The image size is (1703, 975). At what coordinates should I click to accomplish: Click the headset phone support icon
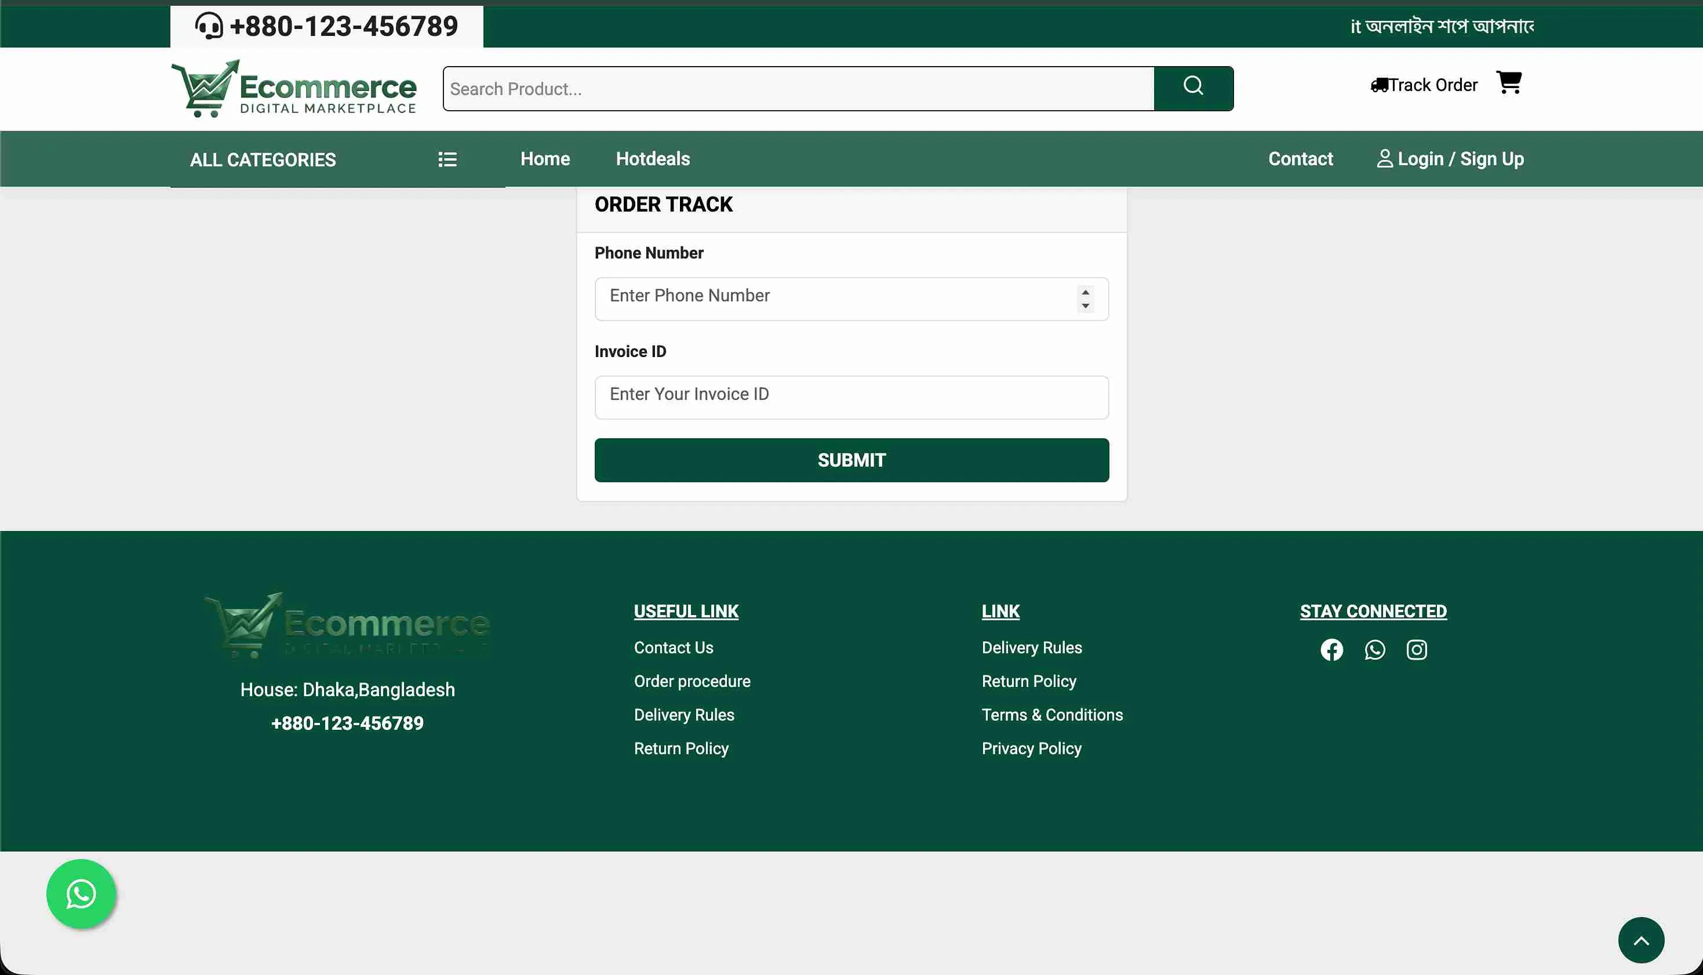point(208,27)
